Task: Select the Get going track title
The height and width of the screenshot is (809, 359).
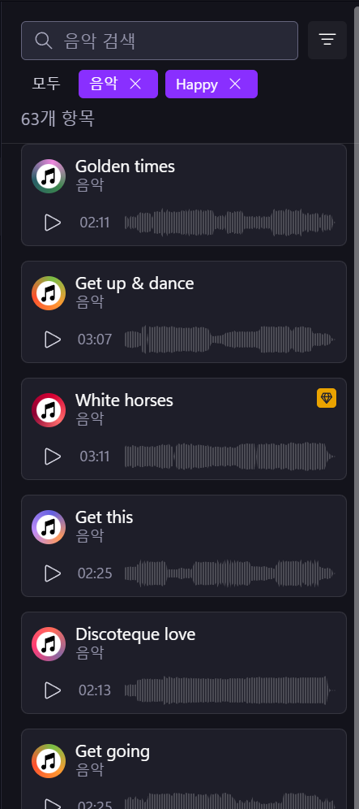Action: pyautogui.click(x=113, y=751)
